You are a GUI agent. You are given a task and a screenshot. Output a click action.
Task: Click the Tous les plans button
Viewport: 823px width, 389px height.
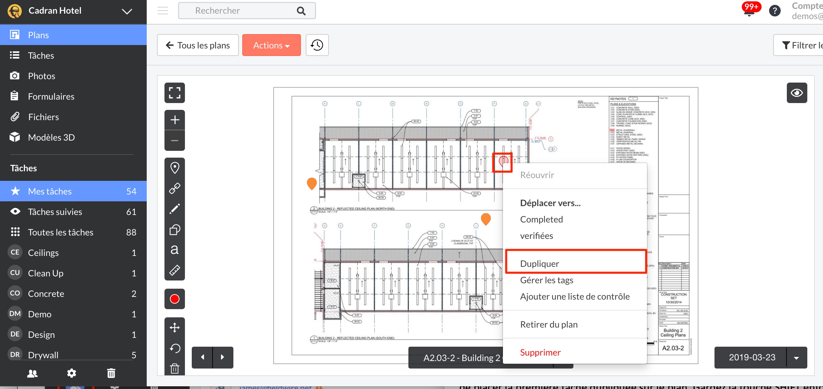pos(198,45)
